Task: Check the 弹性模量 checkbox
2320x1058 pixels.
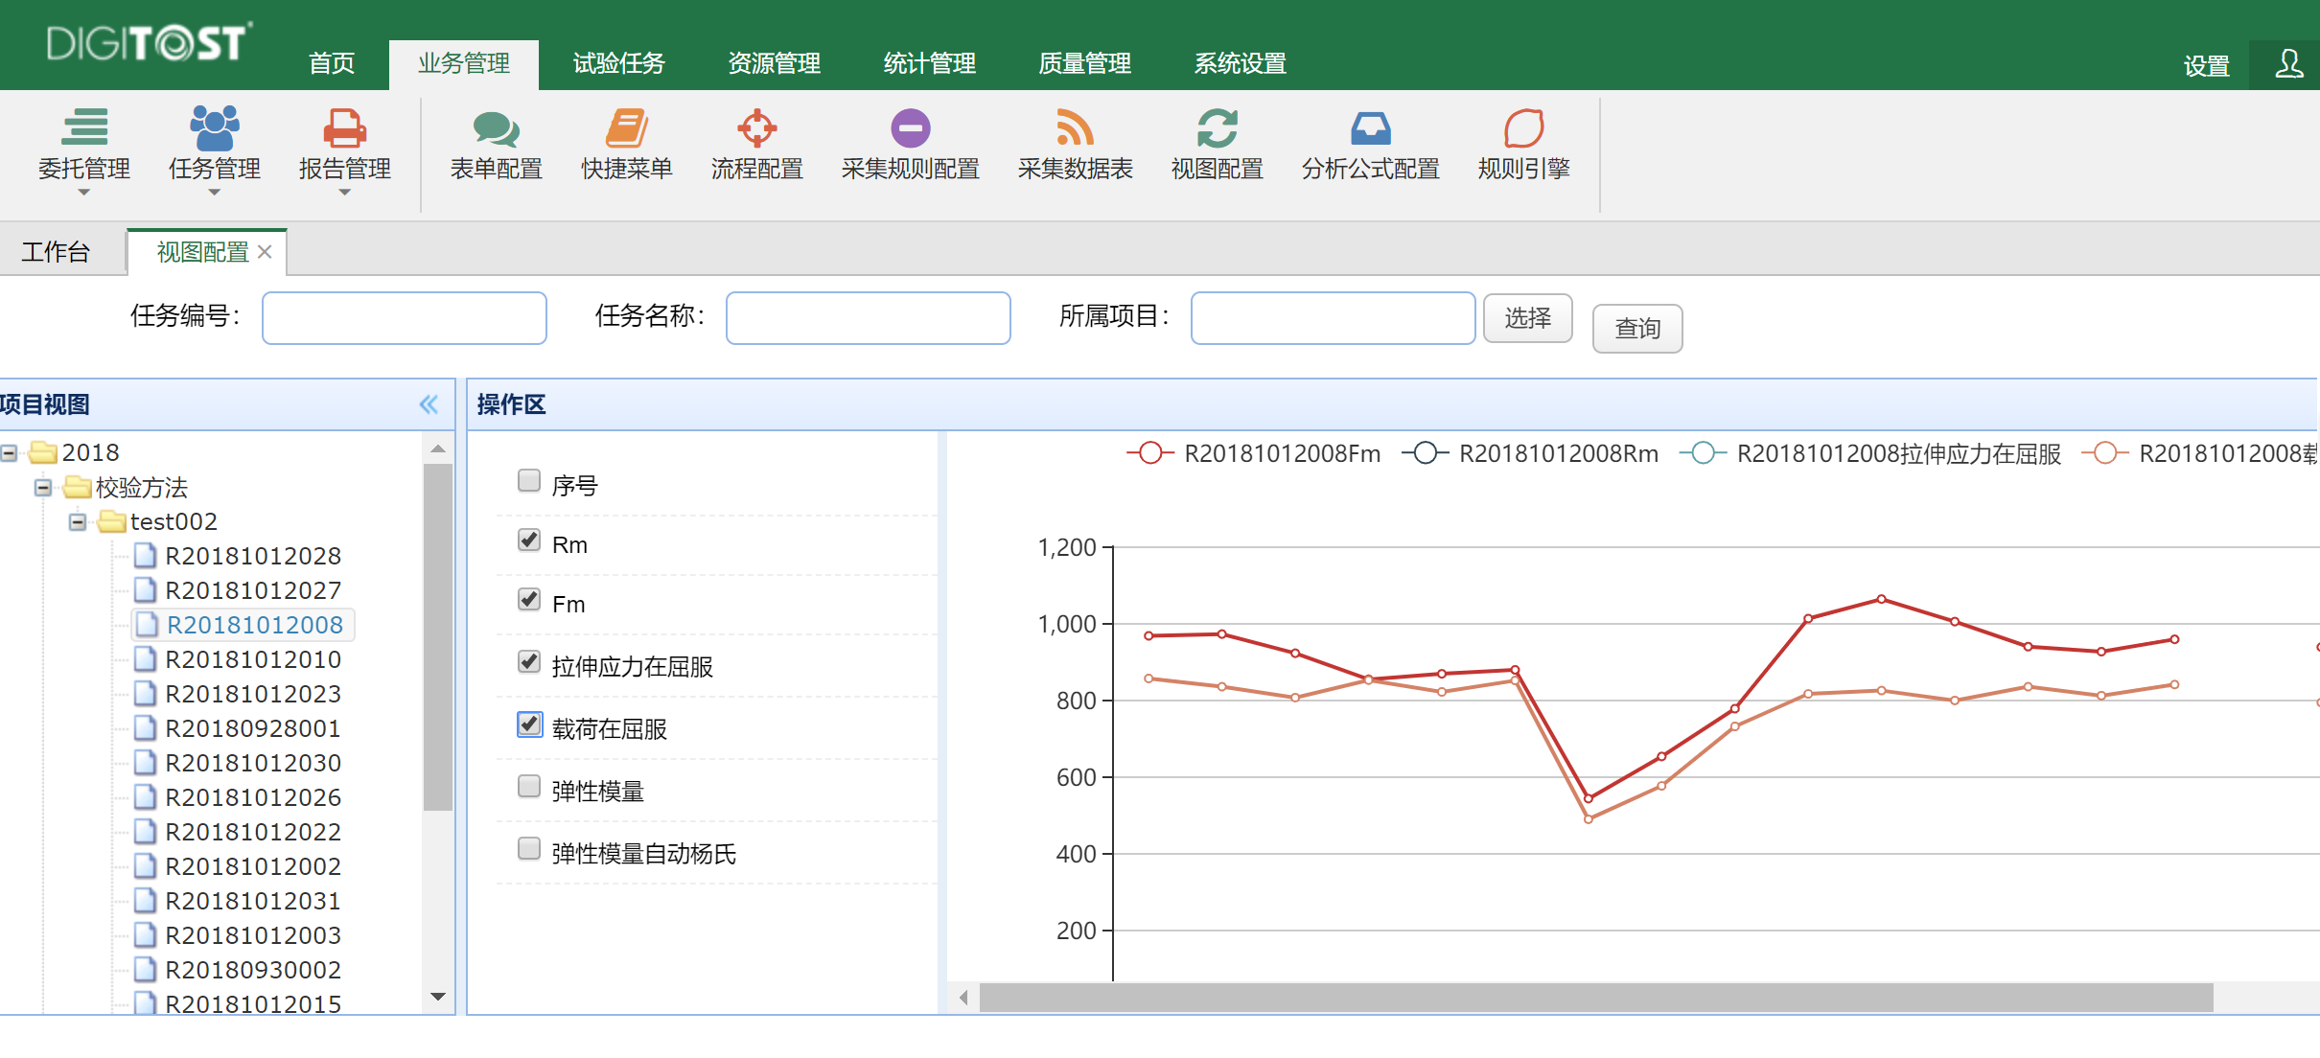Action: click(529, 787)
